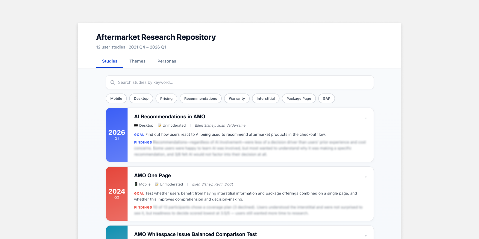Click the blue 2026 Q1 color block
Viewport: 479px width, 239px height.
tap(117, 135)
